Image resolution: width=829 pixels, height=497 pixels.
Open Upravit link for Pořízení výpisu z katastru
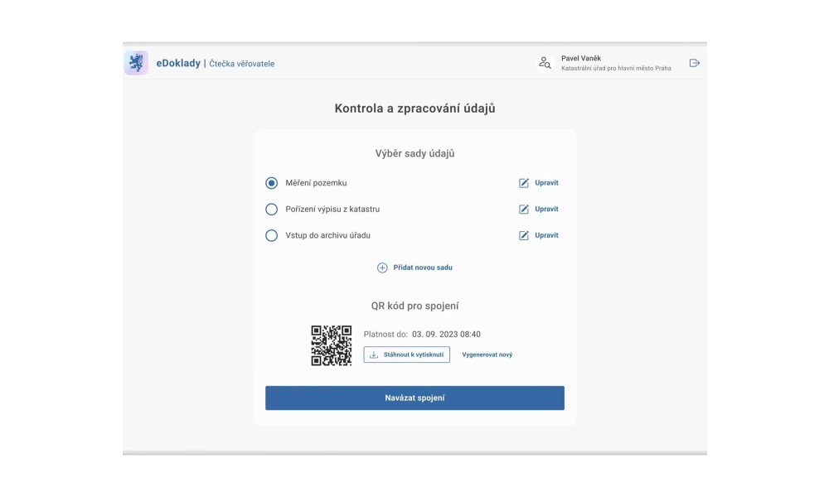click(546, 209)
